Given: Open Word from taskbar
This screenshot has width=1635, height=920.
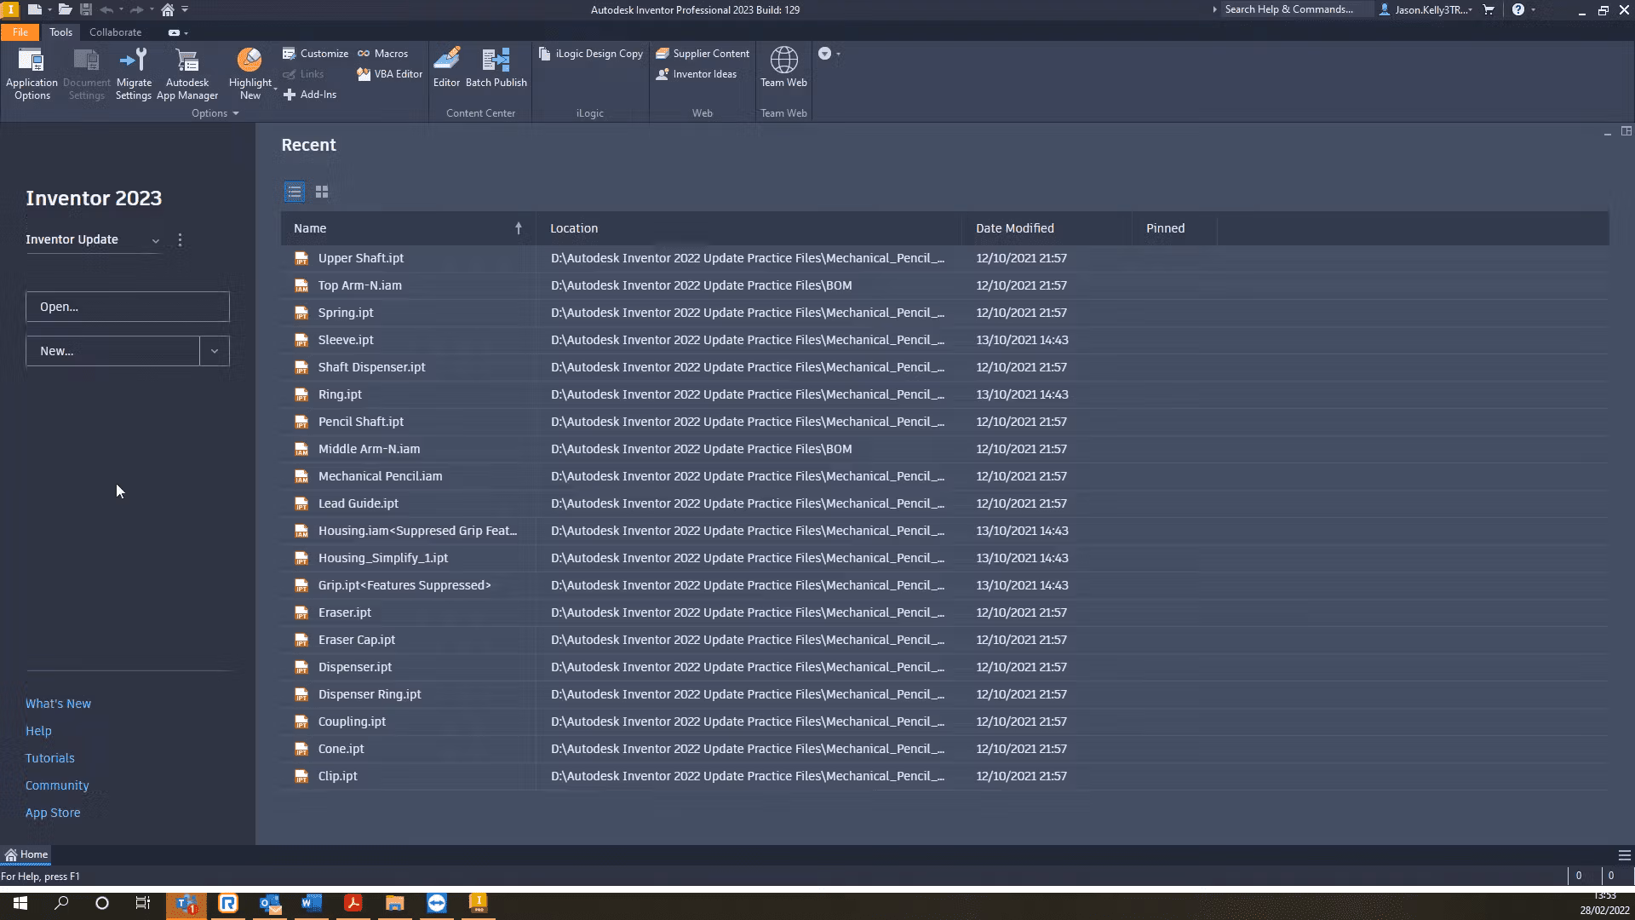Looking at the screenshot, I should click(312, 904).
